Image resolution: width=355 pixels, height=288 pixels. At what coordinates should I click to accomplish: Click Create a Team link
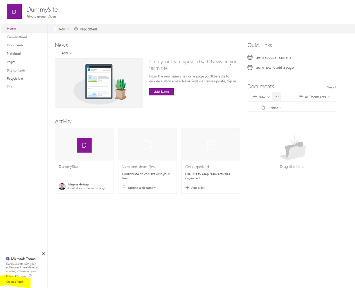15,282
